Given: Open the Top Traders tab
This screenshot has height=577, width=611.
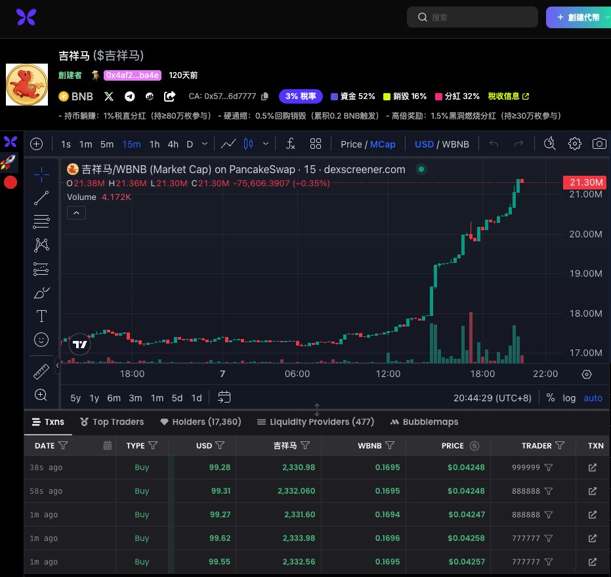Looking at the screenshot, I should pos(112,422).
